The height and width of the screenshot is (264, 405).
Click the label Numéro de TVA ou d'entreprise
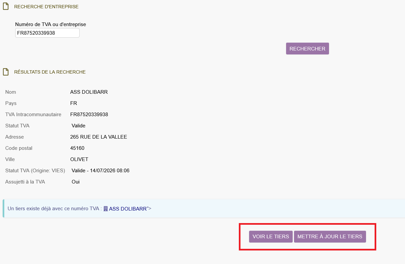point(51,24)
